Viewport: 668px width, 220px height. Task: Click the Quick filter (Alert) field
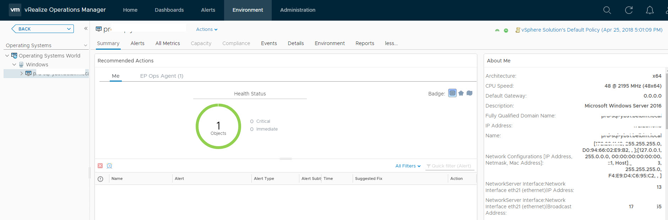click(451, 166)
